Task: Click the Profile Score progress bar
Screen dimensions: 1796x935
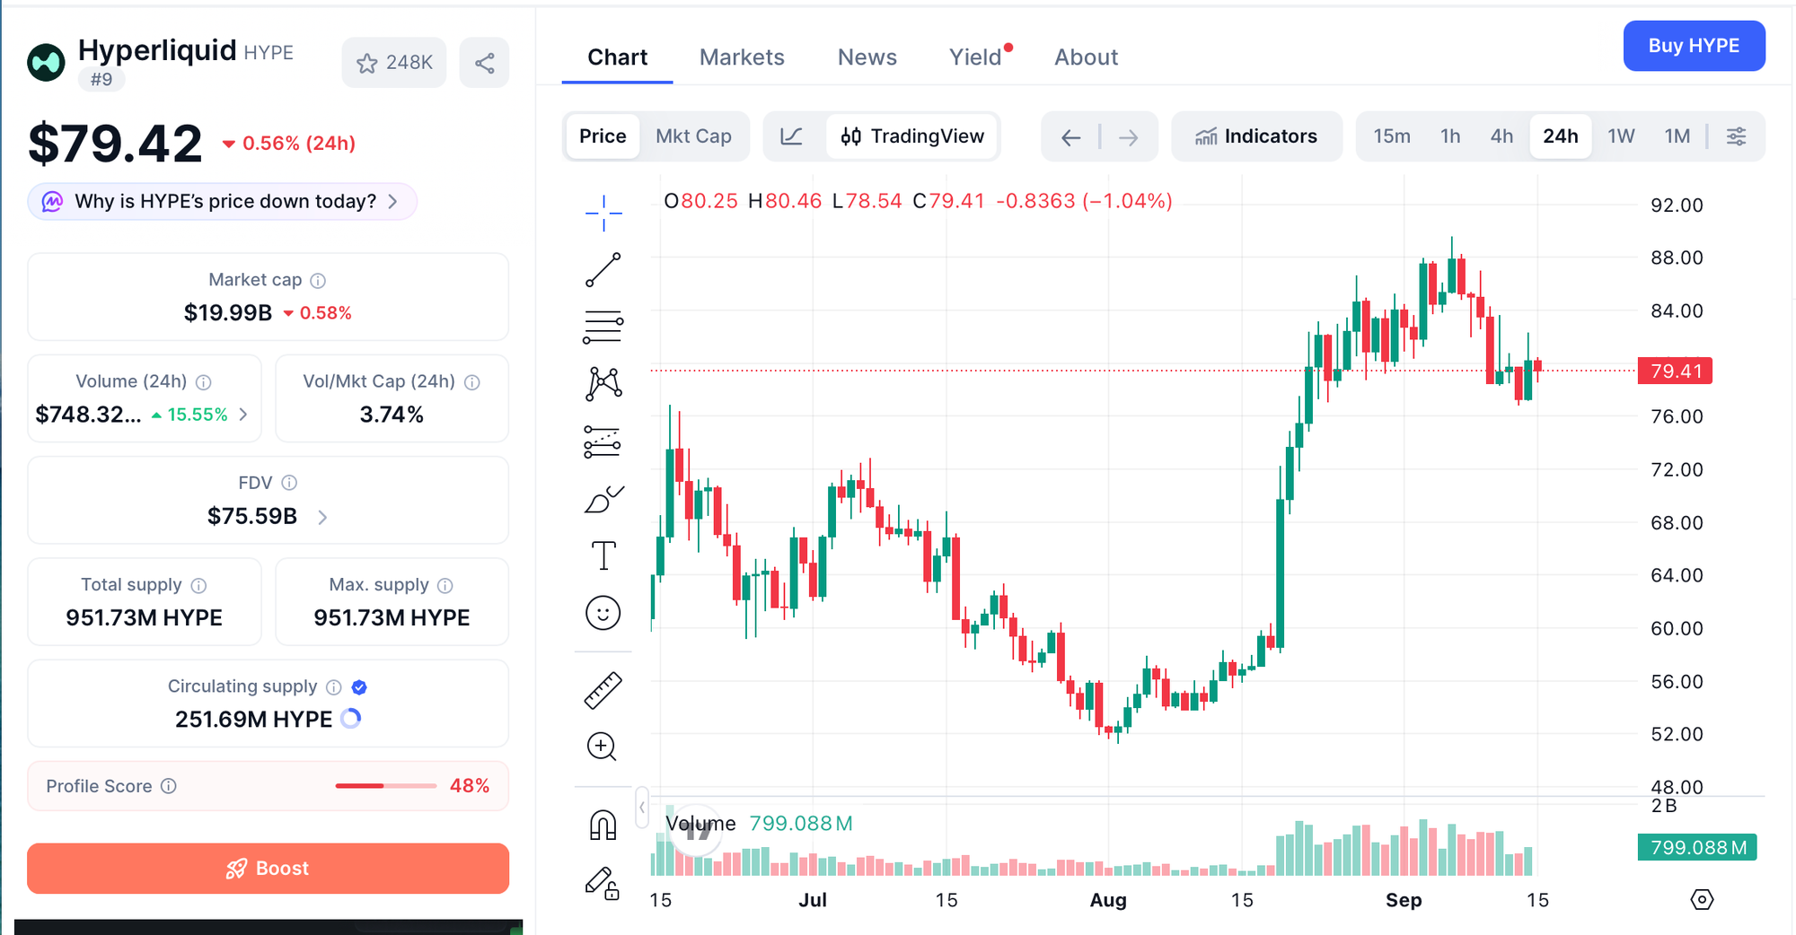Action: tap(385, 786)
